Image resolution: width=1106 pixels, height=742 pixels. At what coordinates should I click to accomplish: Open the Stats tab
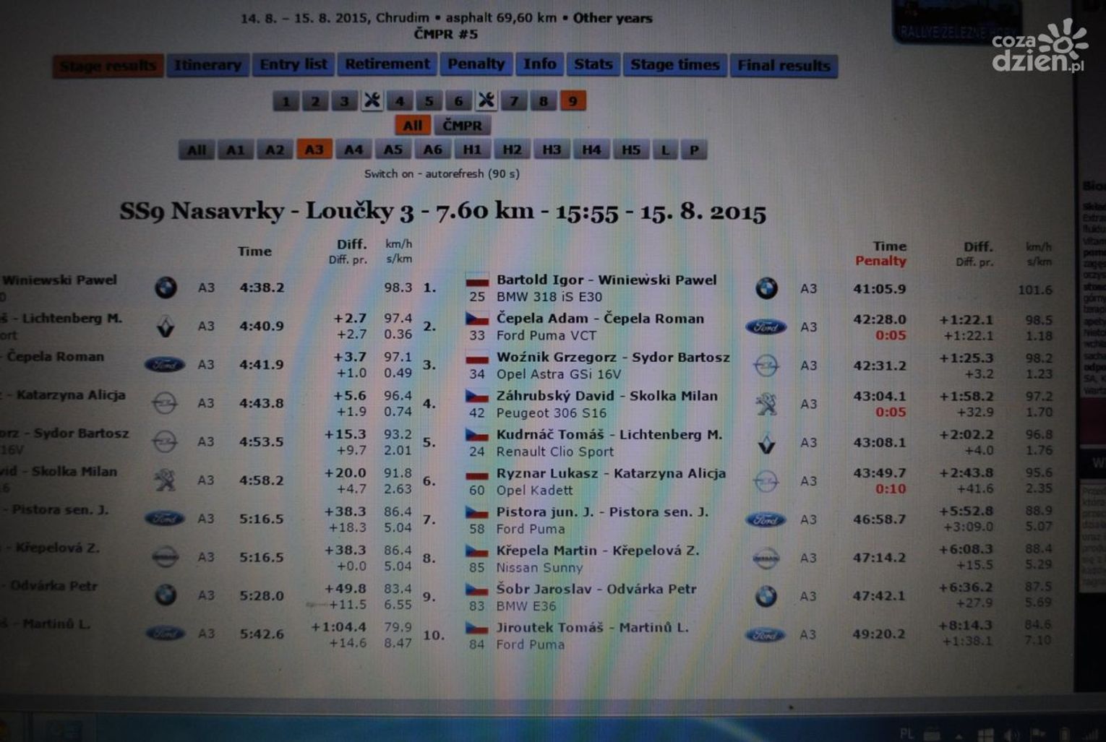point(593,65)
